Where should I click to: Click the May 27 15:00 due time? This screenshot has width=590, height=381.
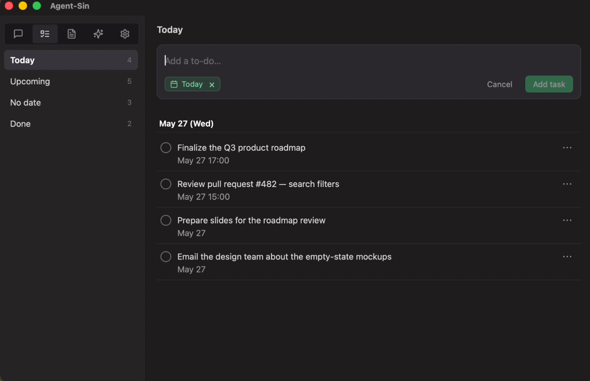pos(204,197)
